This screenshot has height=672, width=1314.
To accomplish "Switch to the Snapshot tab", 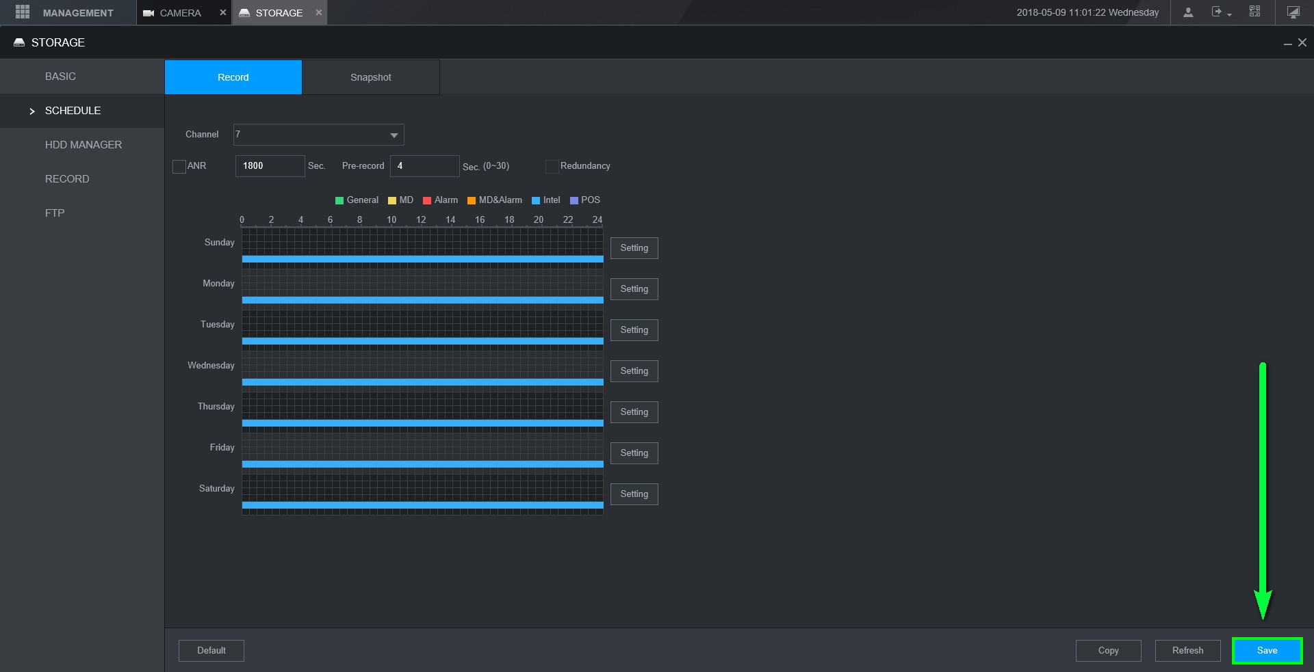I will pyautogui.click(x=370, y=77).
